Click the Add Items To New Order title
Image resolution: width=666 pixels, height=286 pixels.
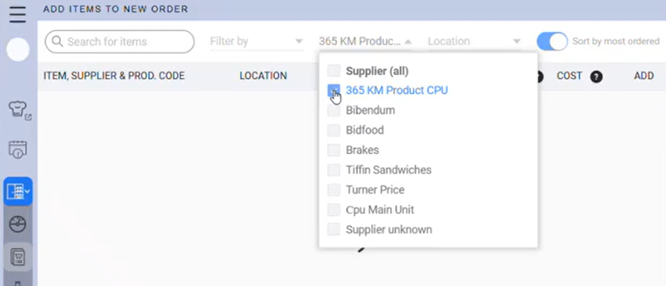116,9
